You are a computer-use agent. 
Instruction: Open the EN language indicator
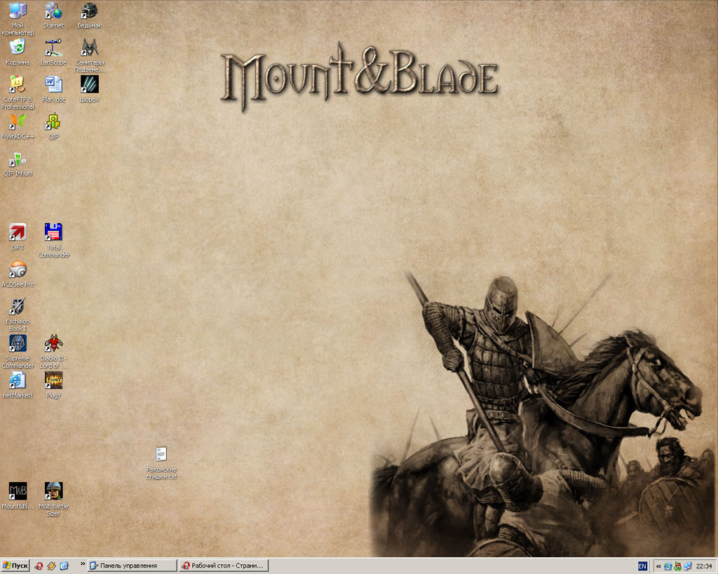642,566
